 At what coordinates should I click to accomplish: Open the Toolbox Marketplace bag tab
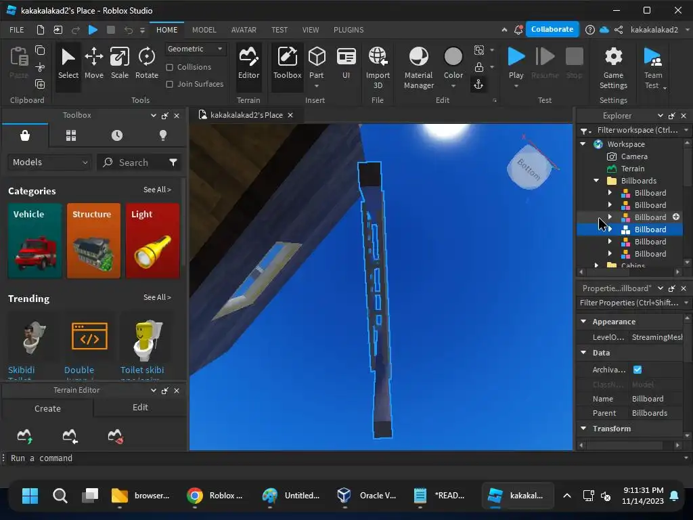coord(25,135)
